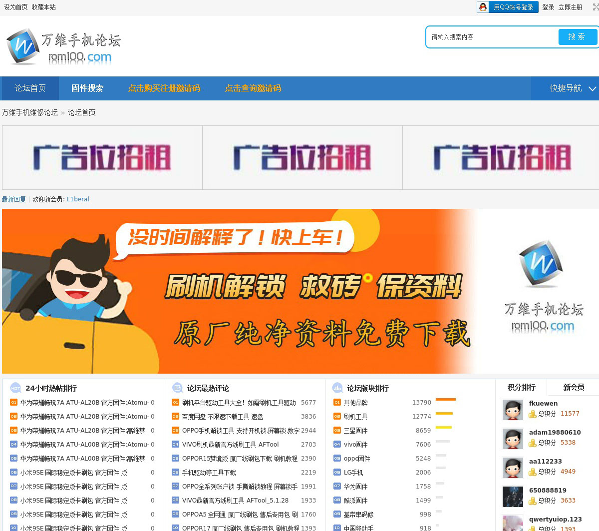Open the 刷机工具 board
Image resolution: width=599 pixels, height=531 pixels.
pos(355,417)
